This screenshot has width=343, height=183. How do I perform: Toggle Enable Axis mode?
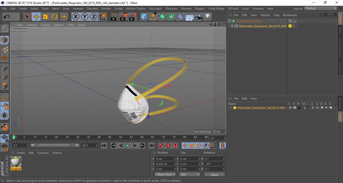point(5,97)
